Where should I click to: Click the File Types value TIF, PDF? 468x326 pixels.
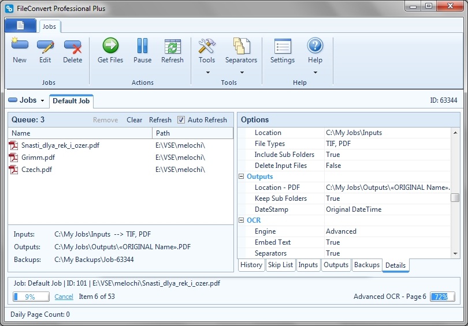[x=338, y=144]
